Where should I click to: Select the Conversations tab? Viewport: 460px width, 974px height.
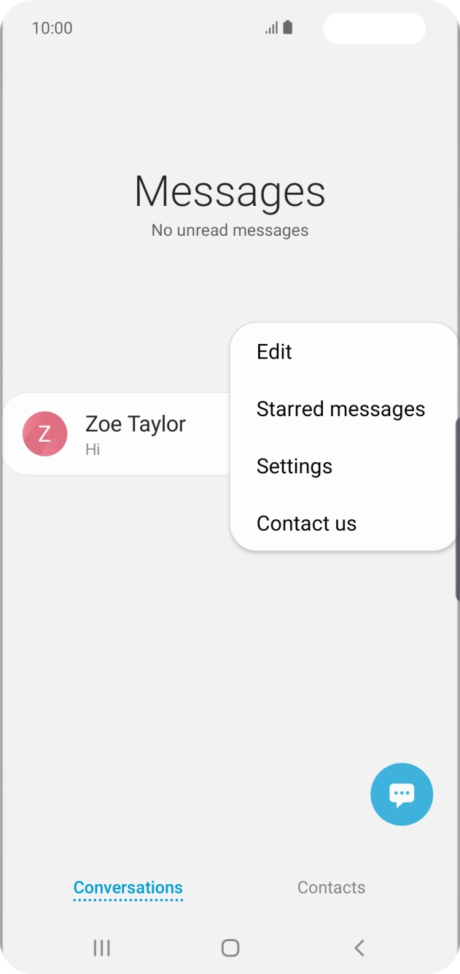coord(128,888)
